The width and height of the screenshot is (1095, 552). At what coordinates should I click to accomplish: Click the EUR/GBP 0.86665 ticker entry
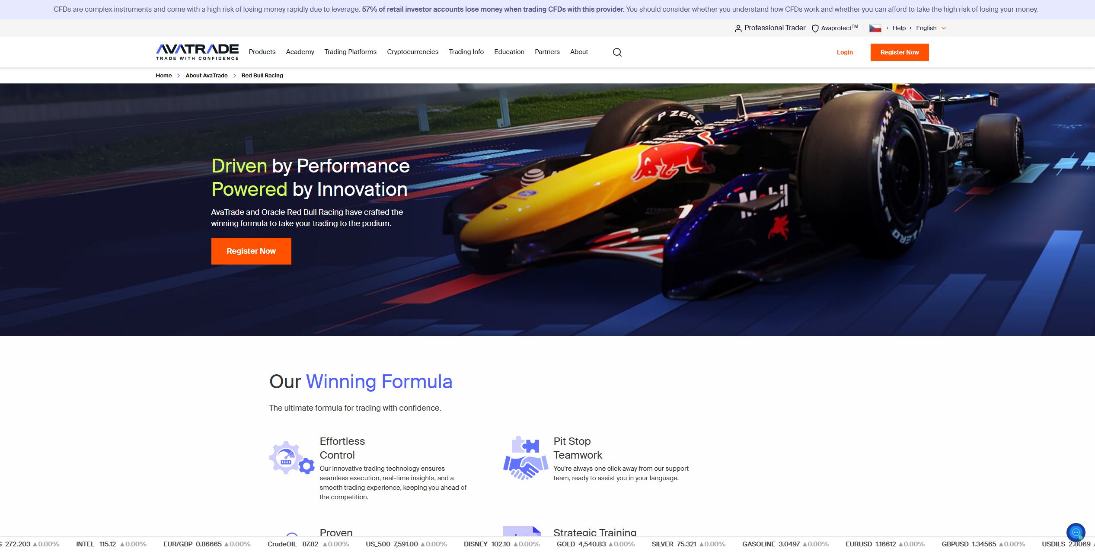(x=207, y=544)
